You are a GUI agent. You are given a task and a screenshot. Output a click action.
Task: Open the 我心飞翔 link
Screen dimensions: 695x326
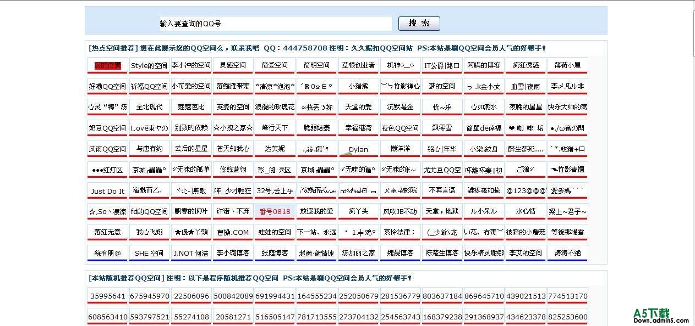pos(149,232)
